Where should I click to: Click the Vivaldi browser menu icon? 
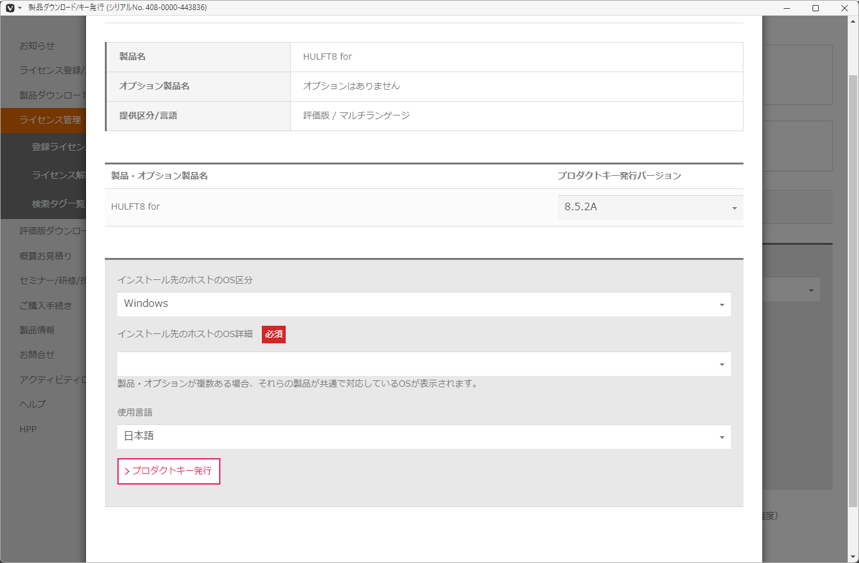coord(10,8)
